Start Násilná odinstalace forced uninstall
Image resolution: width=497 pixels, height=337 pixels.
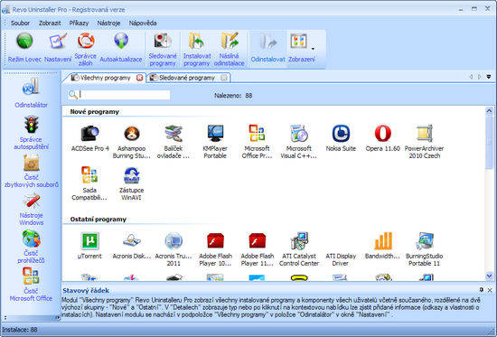pyautogui.click(x=230, y=49)
